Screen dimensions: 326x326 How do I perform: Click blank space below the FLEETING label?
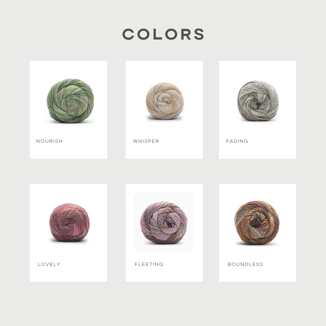click(x=164, y=274)
